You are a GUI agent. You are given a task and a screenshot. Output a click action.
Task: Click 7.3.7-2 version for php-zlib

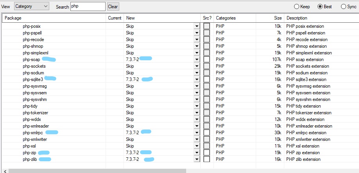[132, 159]
